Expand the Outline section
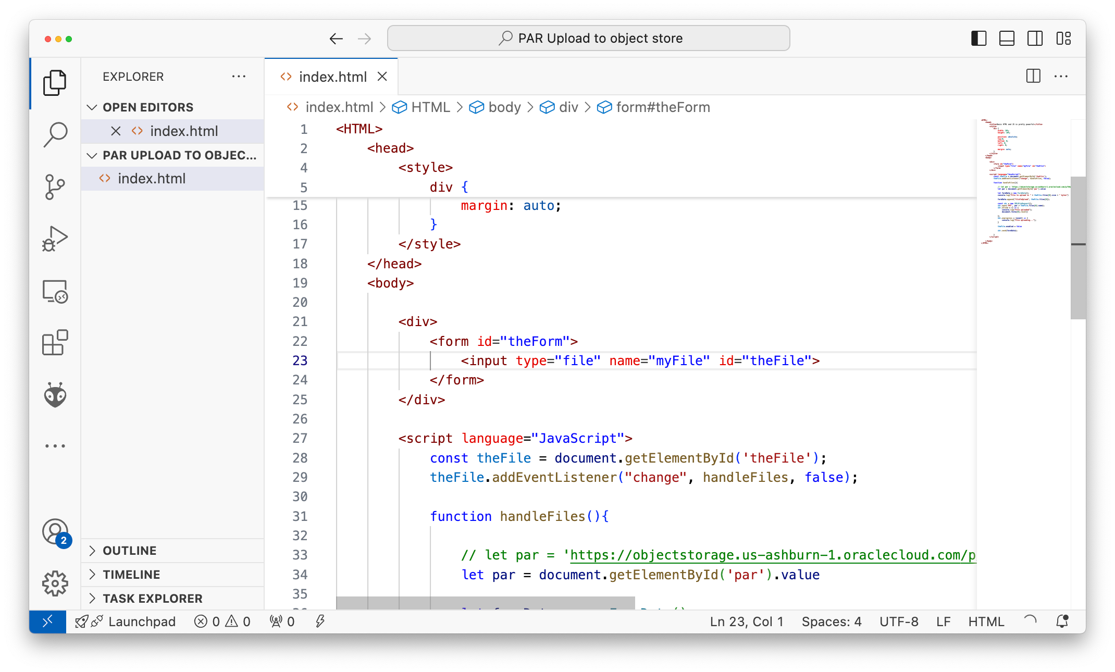The width and height of the screenshot is (1115, 672). (x=129, y=551)
